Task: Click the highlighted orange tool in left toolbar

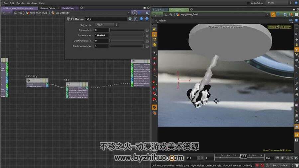Action: (154, 34)
